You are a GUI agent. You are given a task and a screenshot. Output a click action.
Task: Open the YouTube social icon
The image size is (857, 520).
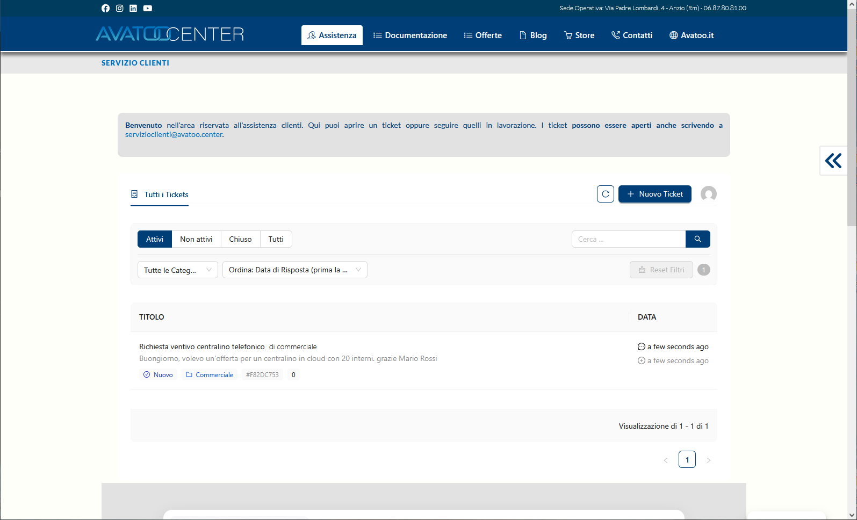coord(148,8)
